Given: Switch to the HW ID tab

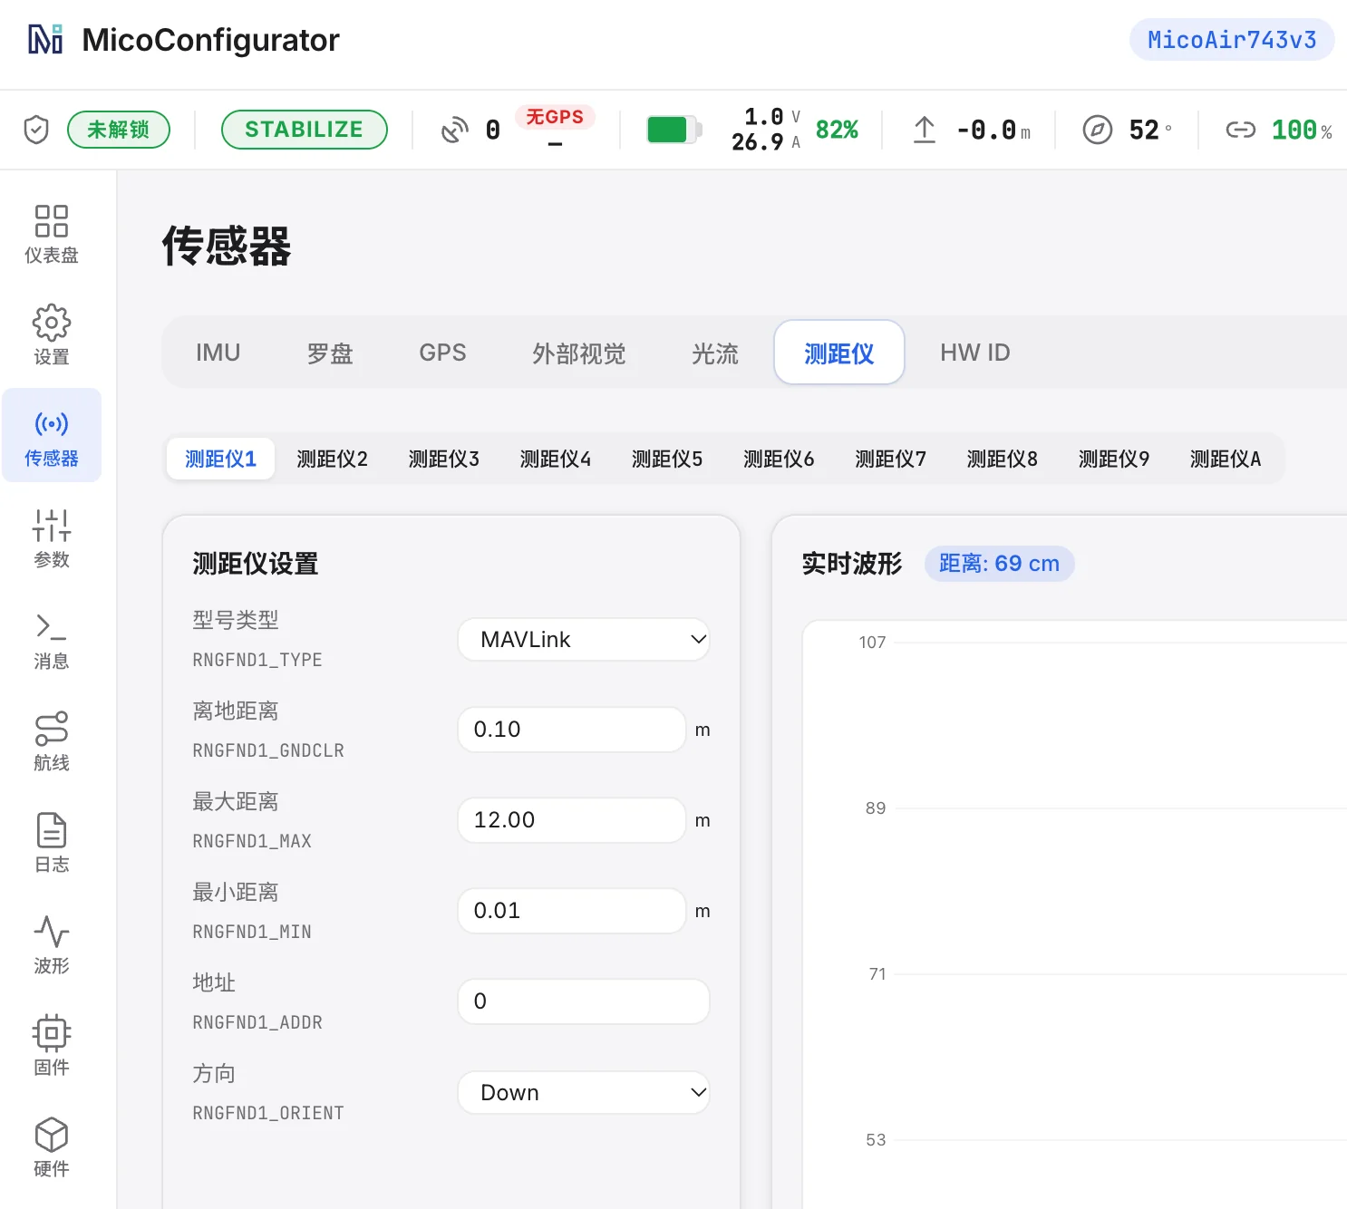Looking at the screenshot, I should pyautogui.click(x=975, y=353).
